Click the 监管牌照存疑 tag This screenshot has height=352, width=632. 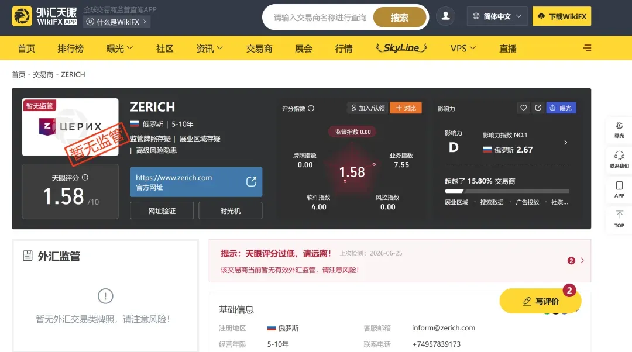pyautogui.click(x=150, y=139)
